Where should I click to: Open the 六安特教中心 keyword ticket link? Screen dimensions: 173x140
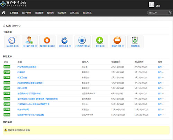34,104
